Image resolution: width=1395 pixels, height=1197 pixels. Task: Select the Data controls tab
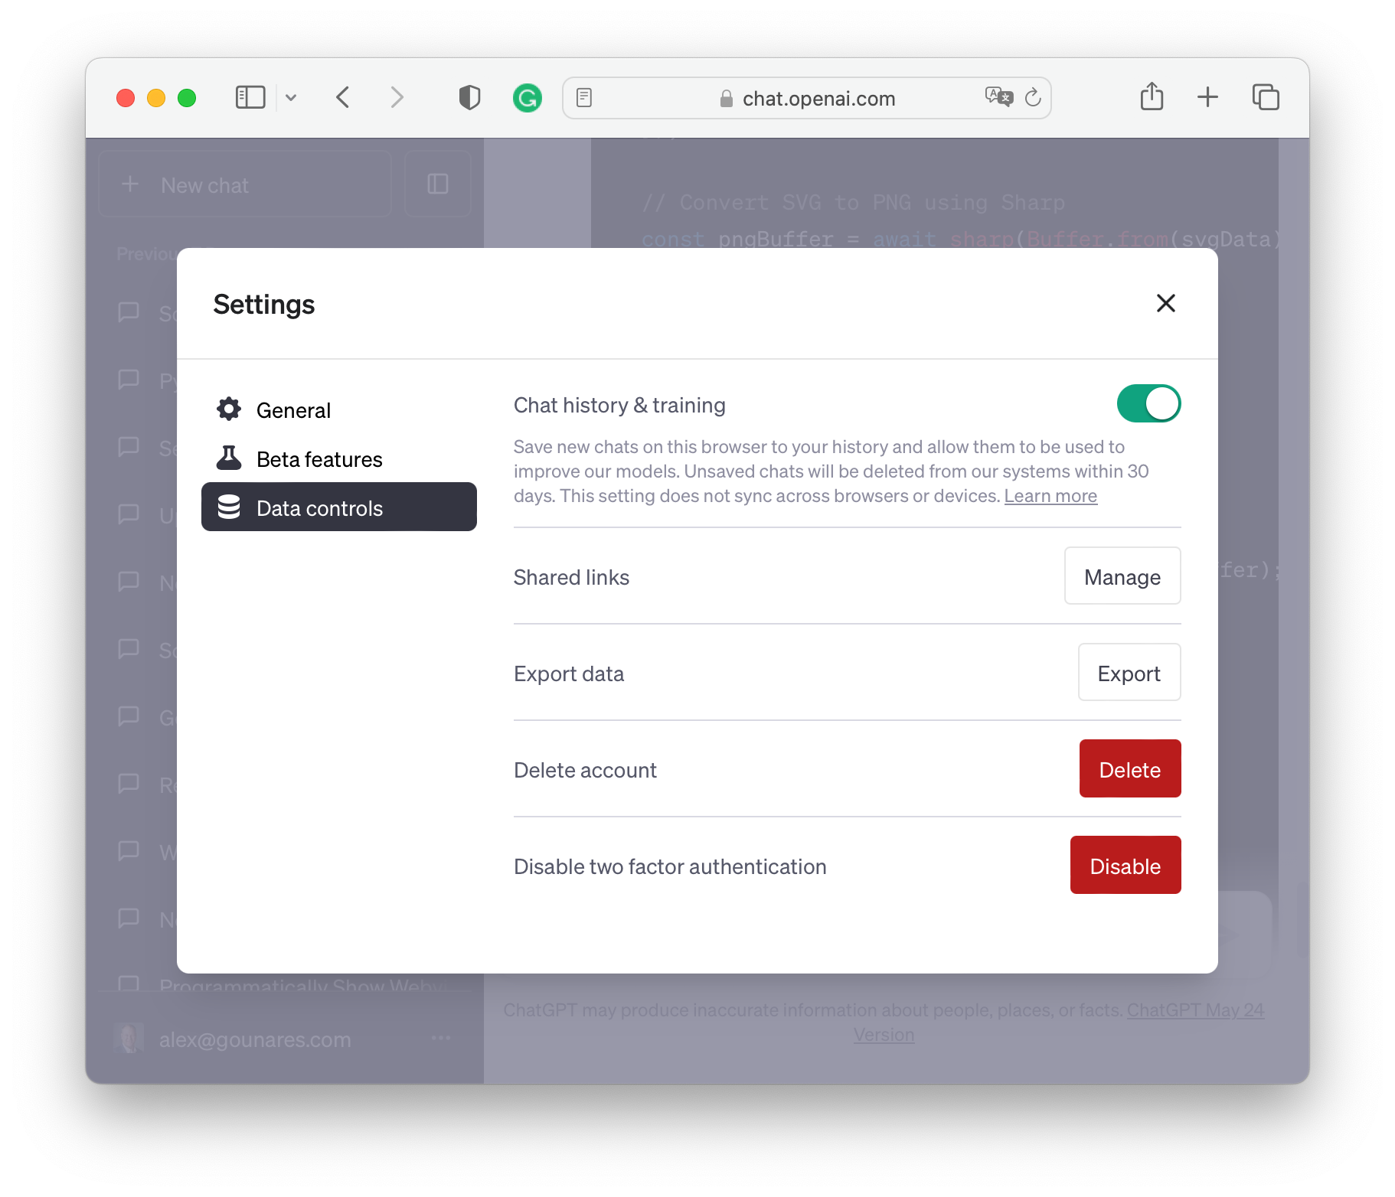338,507
